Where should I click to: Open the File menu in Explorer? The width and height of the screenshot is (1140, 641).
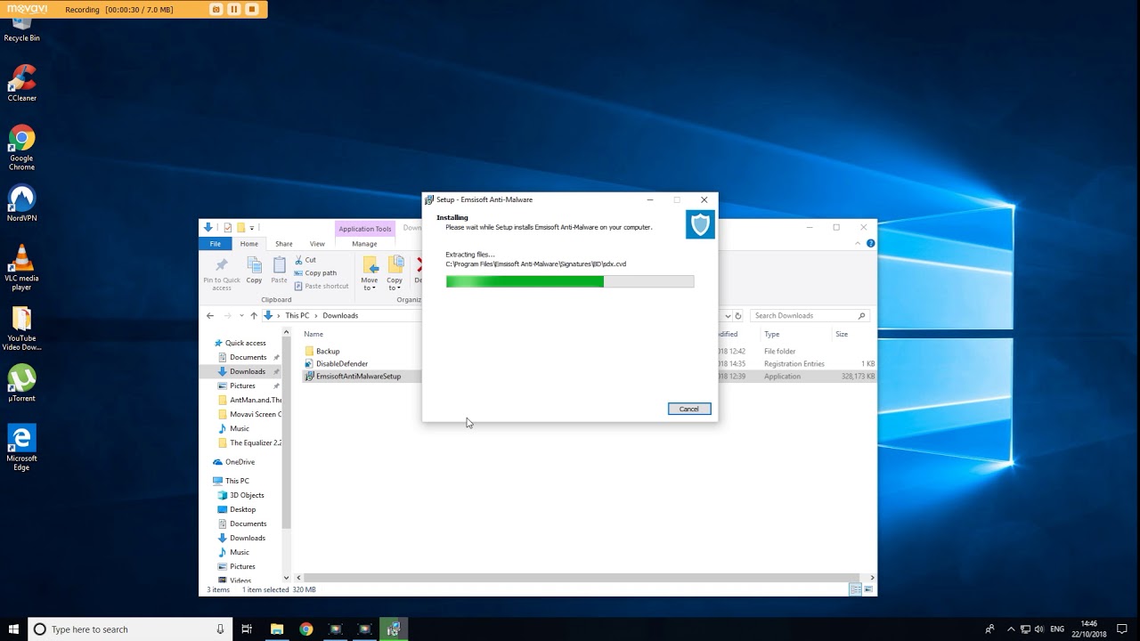pos(215,244)
